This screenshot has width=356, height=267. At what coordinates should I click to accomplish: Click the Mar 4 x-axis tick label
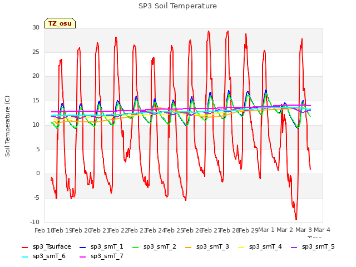pos(322,230)
